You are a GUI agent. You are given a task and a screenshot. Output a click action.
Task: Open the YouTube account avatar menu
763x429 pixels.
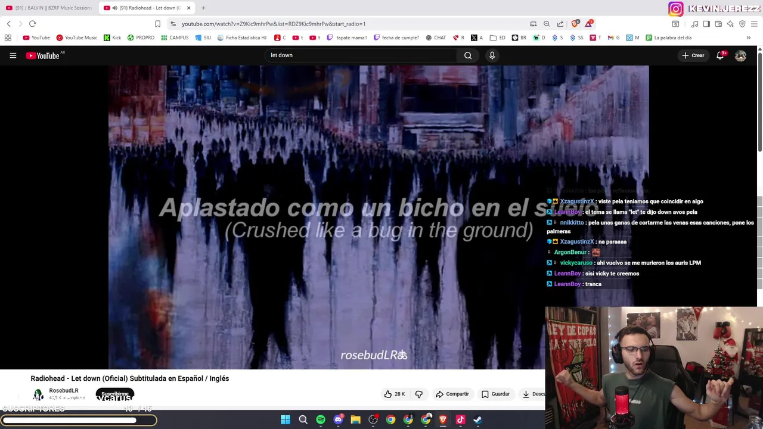click(x=740, y=55)
